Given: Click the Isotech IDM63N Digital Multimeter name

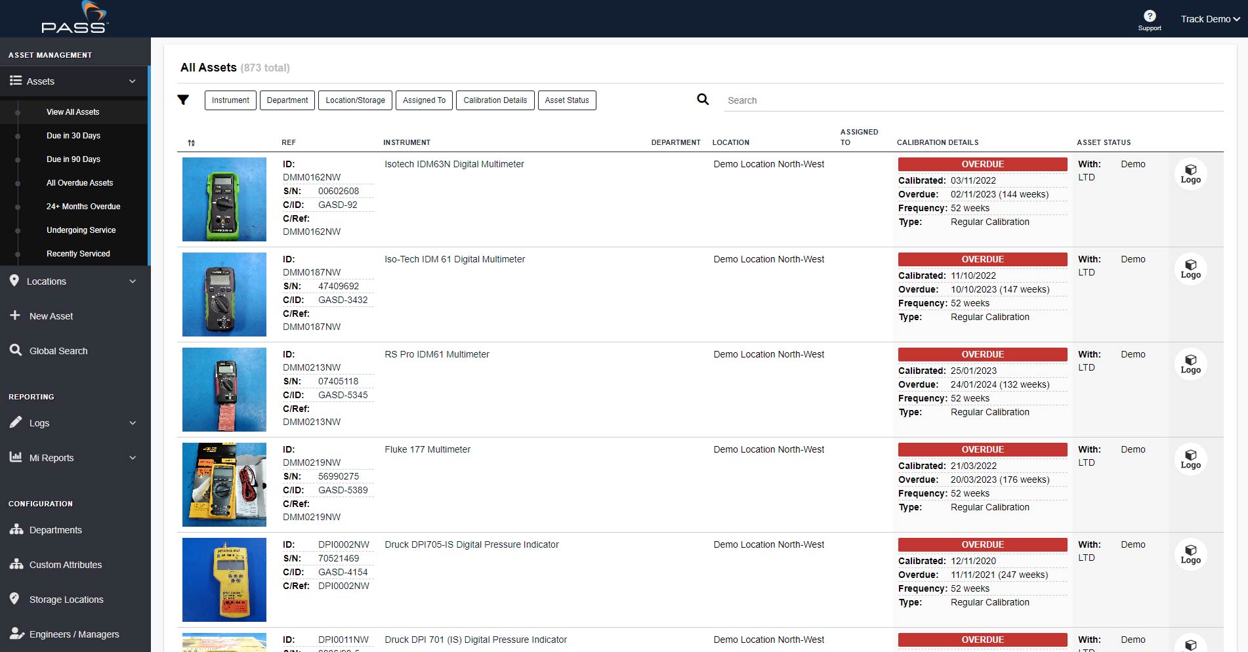Looking at the screenshot, I should coord(454,164).
